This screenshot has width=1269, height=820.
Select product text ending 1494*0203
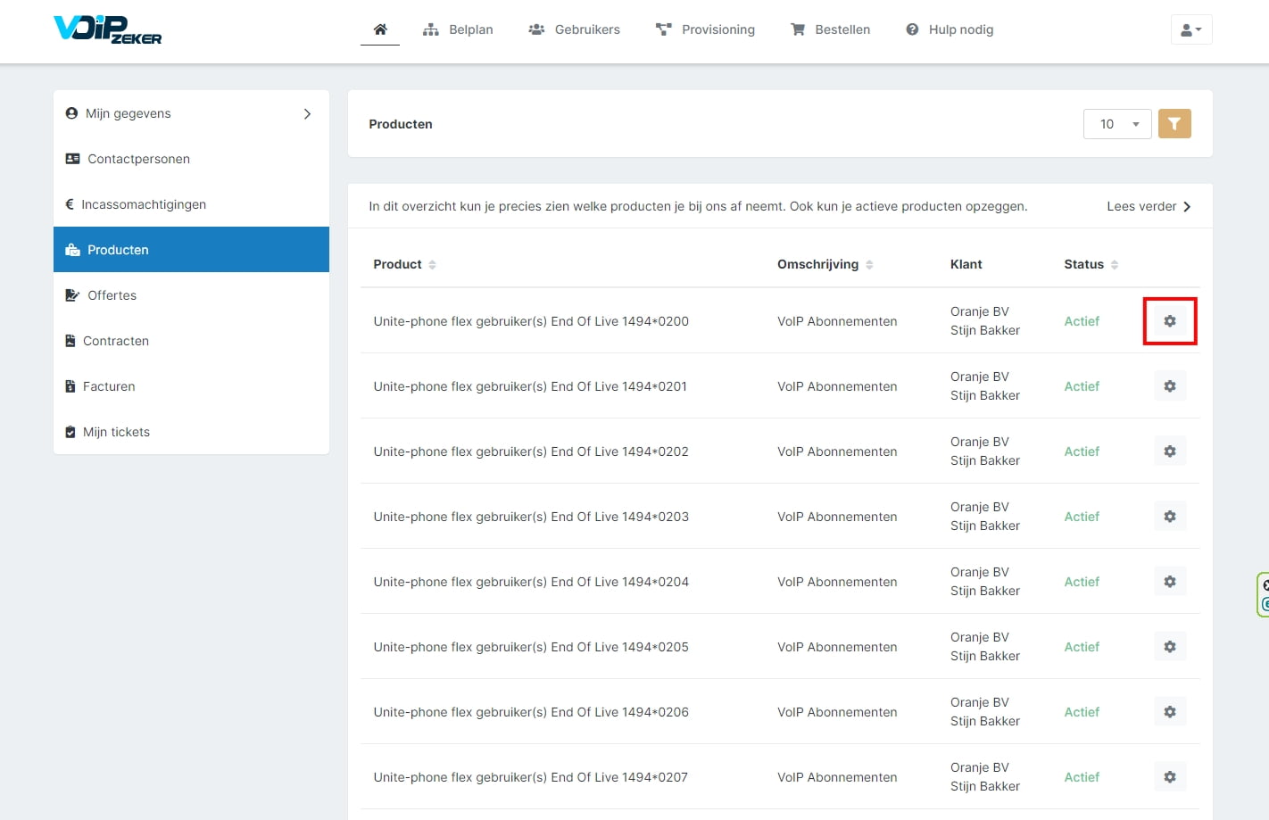(x=531, y=517)
